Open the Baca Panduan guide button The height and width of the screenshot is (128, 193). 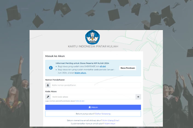tap(128, 68)
